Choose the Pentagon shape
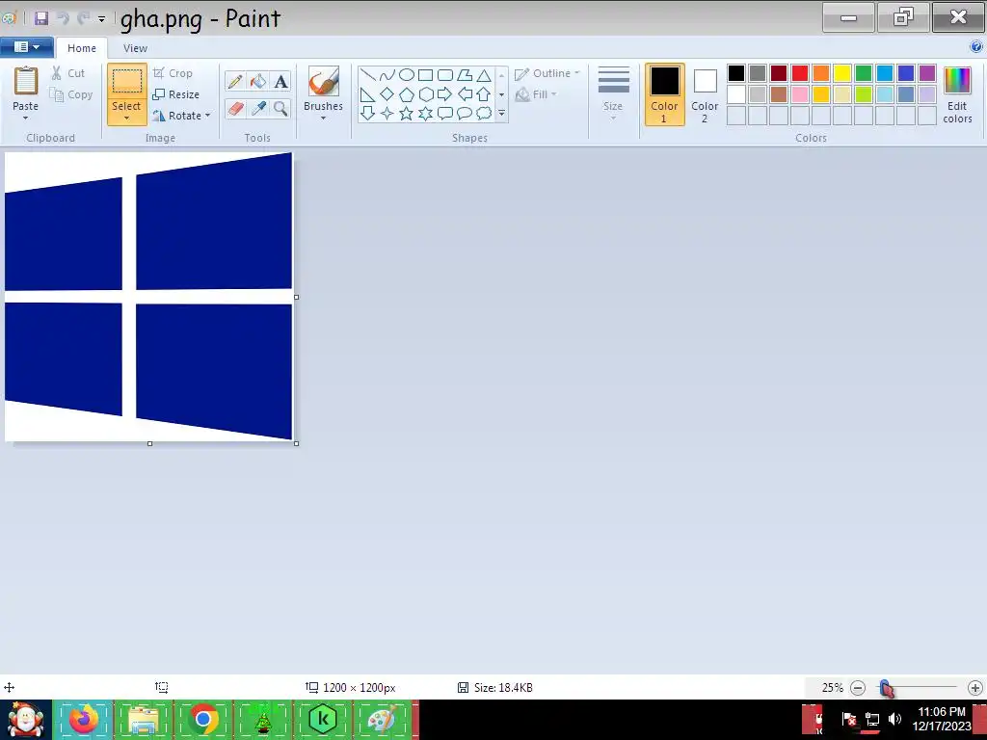 tap(407, 94)
